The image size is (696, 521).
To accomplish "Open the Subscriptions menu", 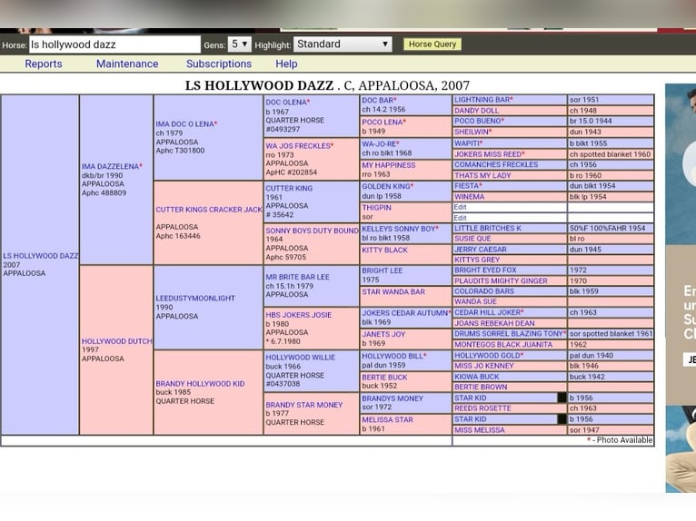I will pos(219,64).
